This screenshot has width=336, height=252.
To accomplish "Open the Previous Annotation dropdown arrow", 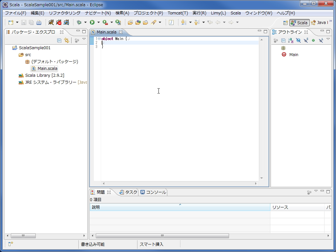I will [x=203, y=22].
